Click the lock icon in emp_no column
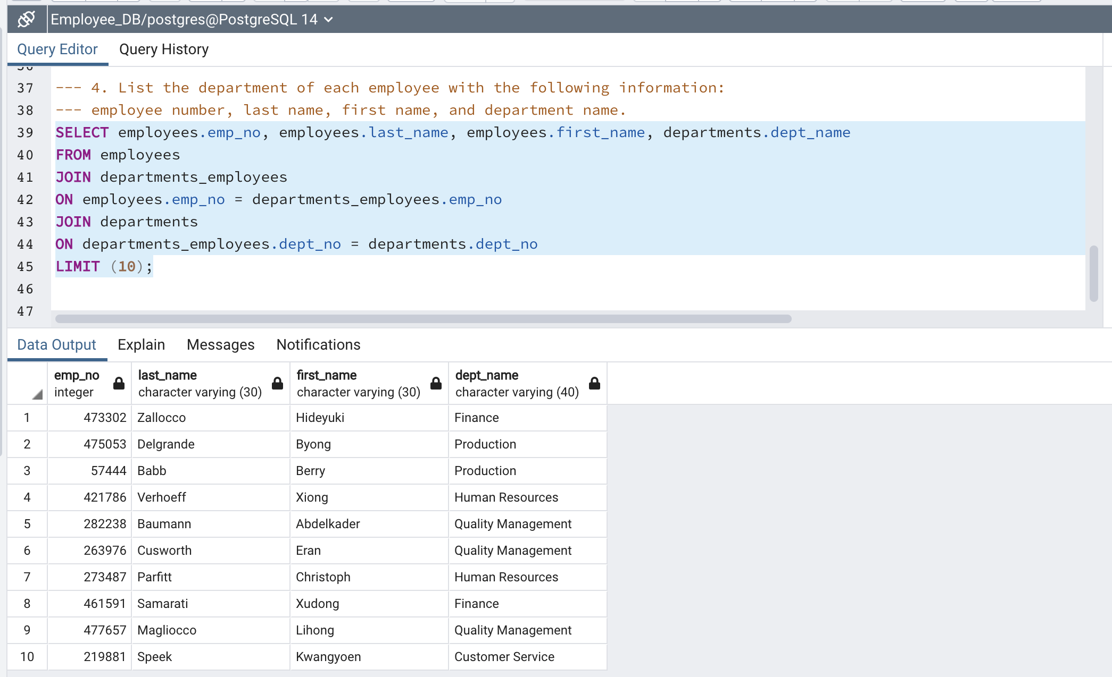This screenshot has height=677, width=1112. [119, 383]
